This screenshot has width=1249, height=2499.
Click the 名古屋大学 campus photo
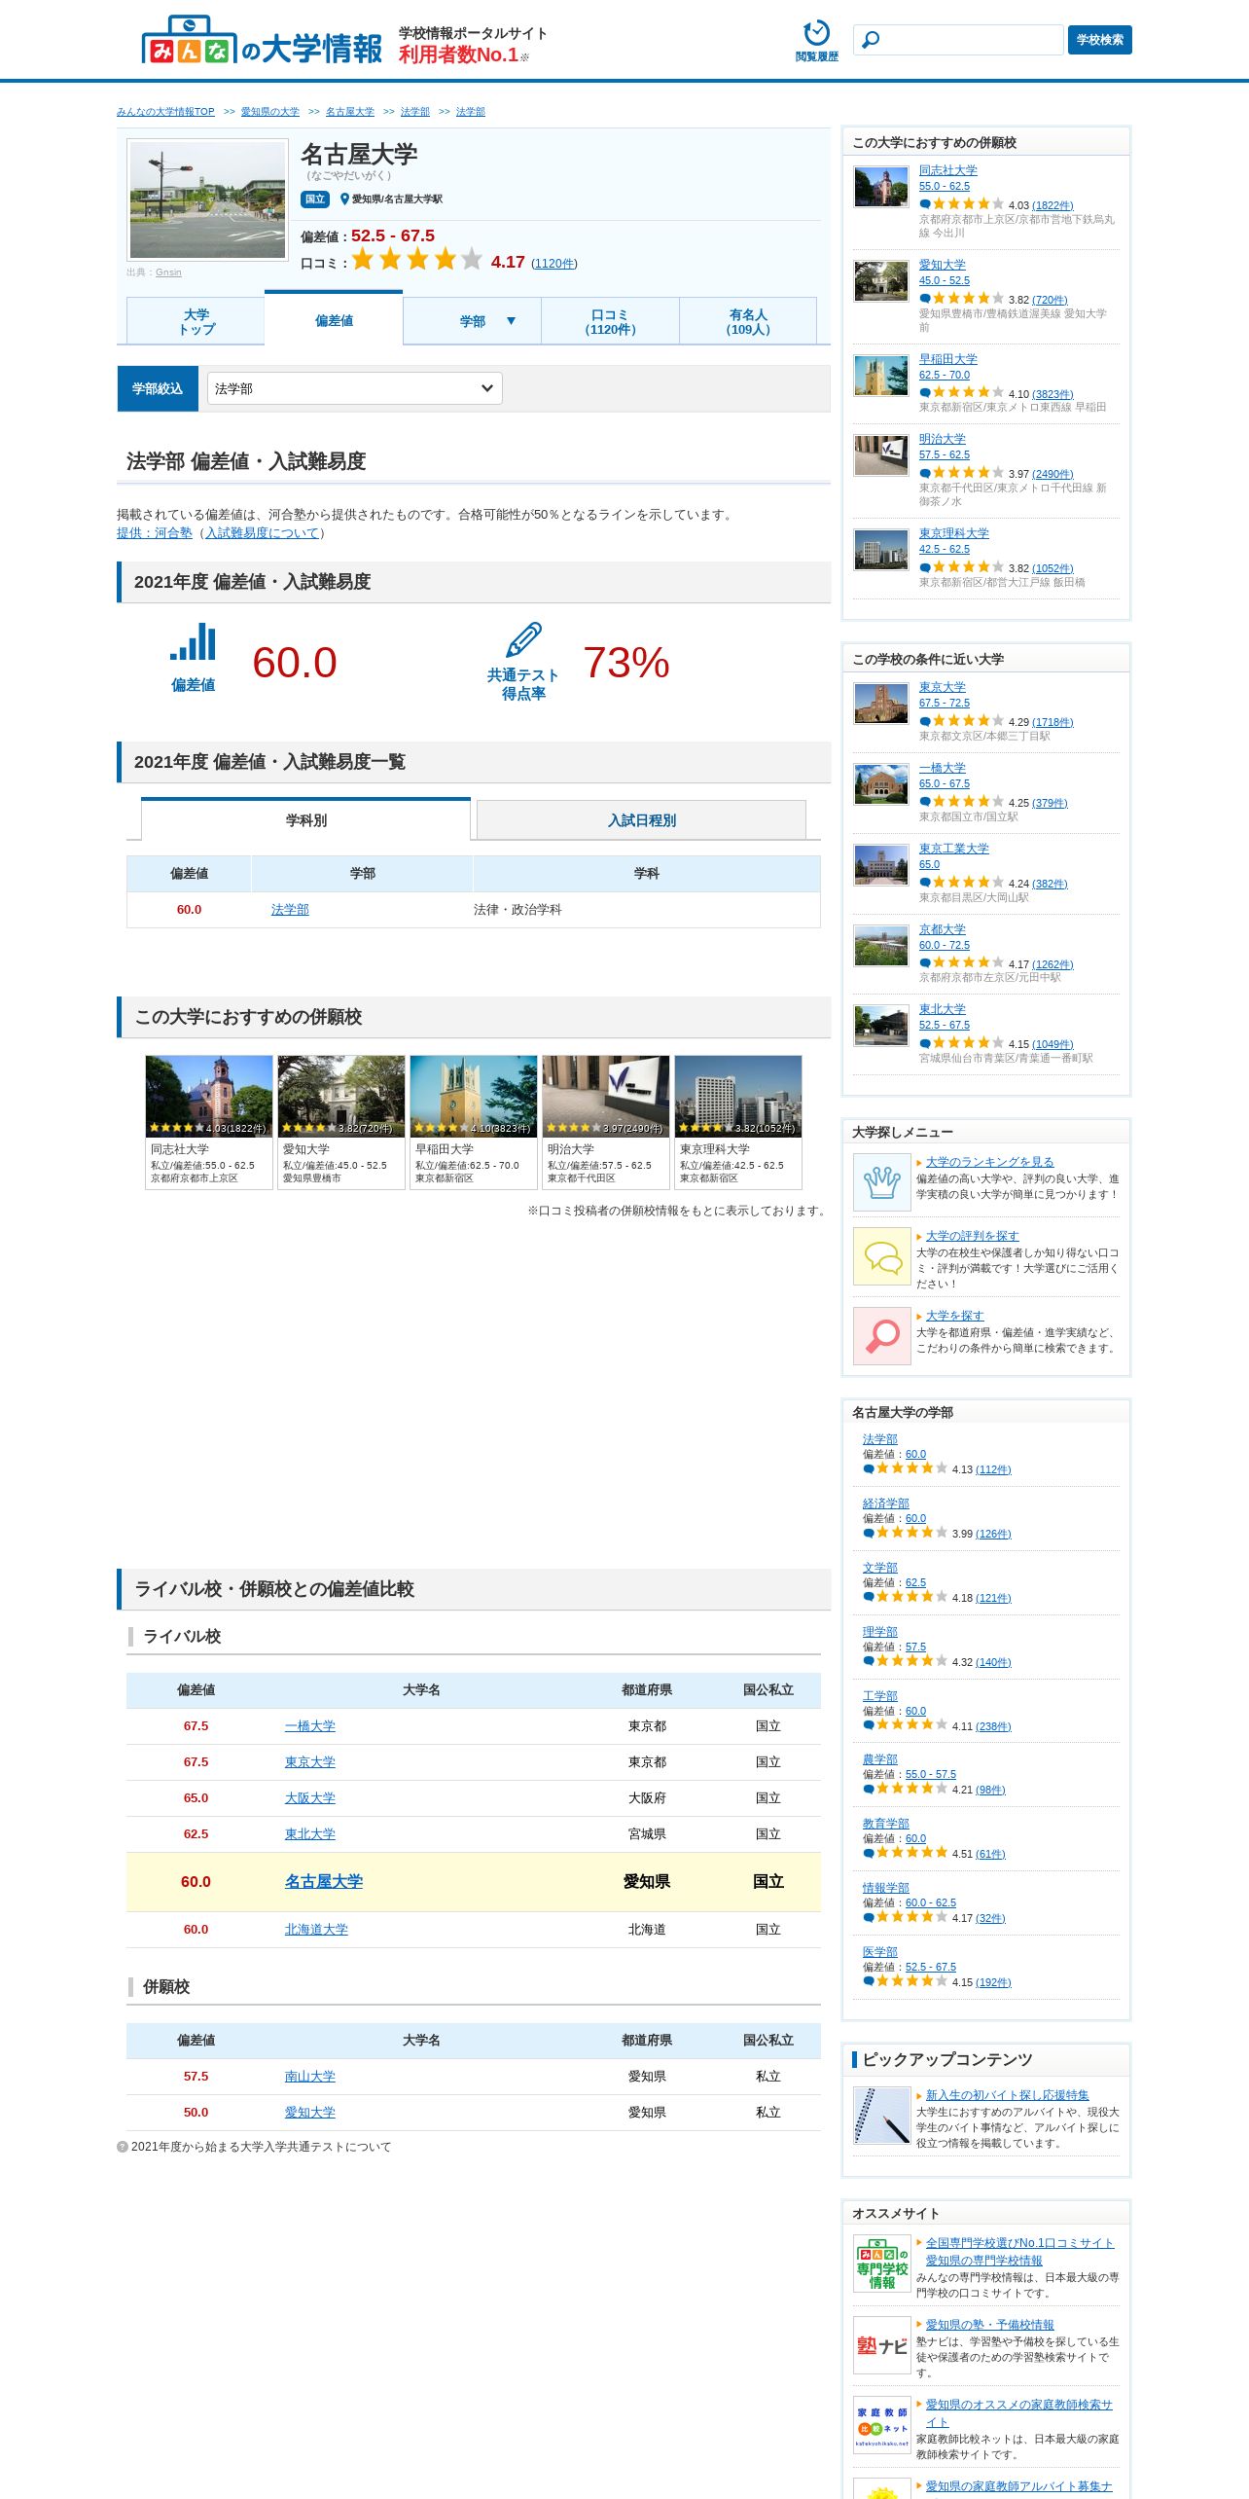[x=208, y=199]
